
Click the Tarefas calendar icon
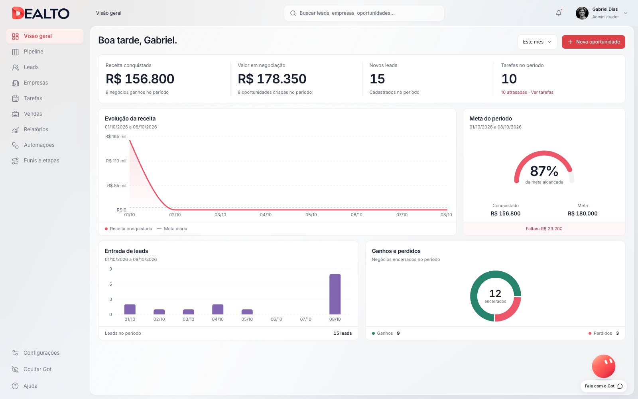[15, 99]
